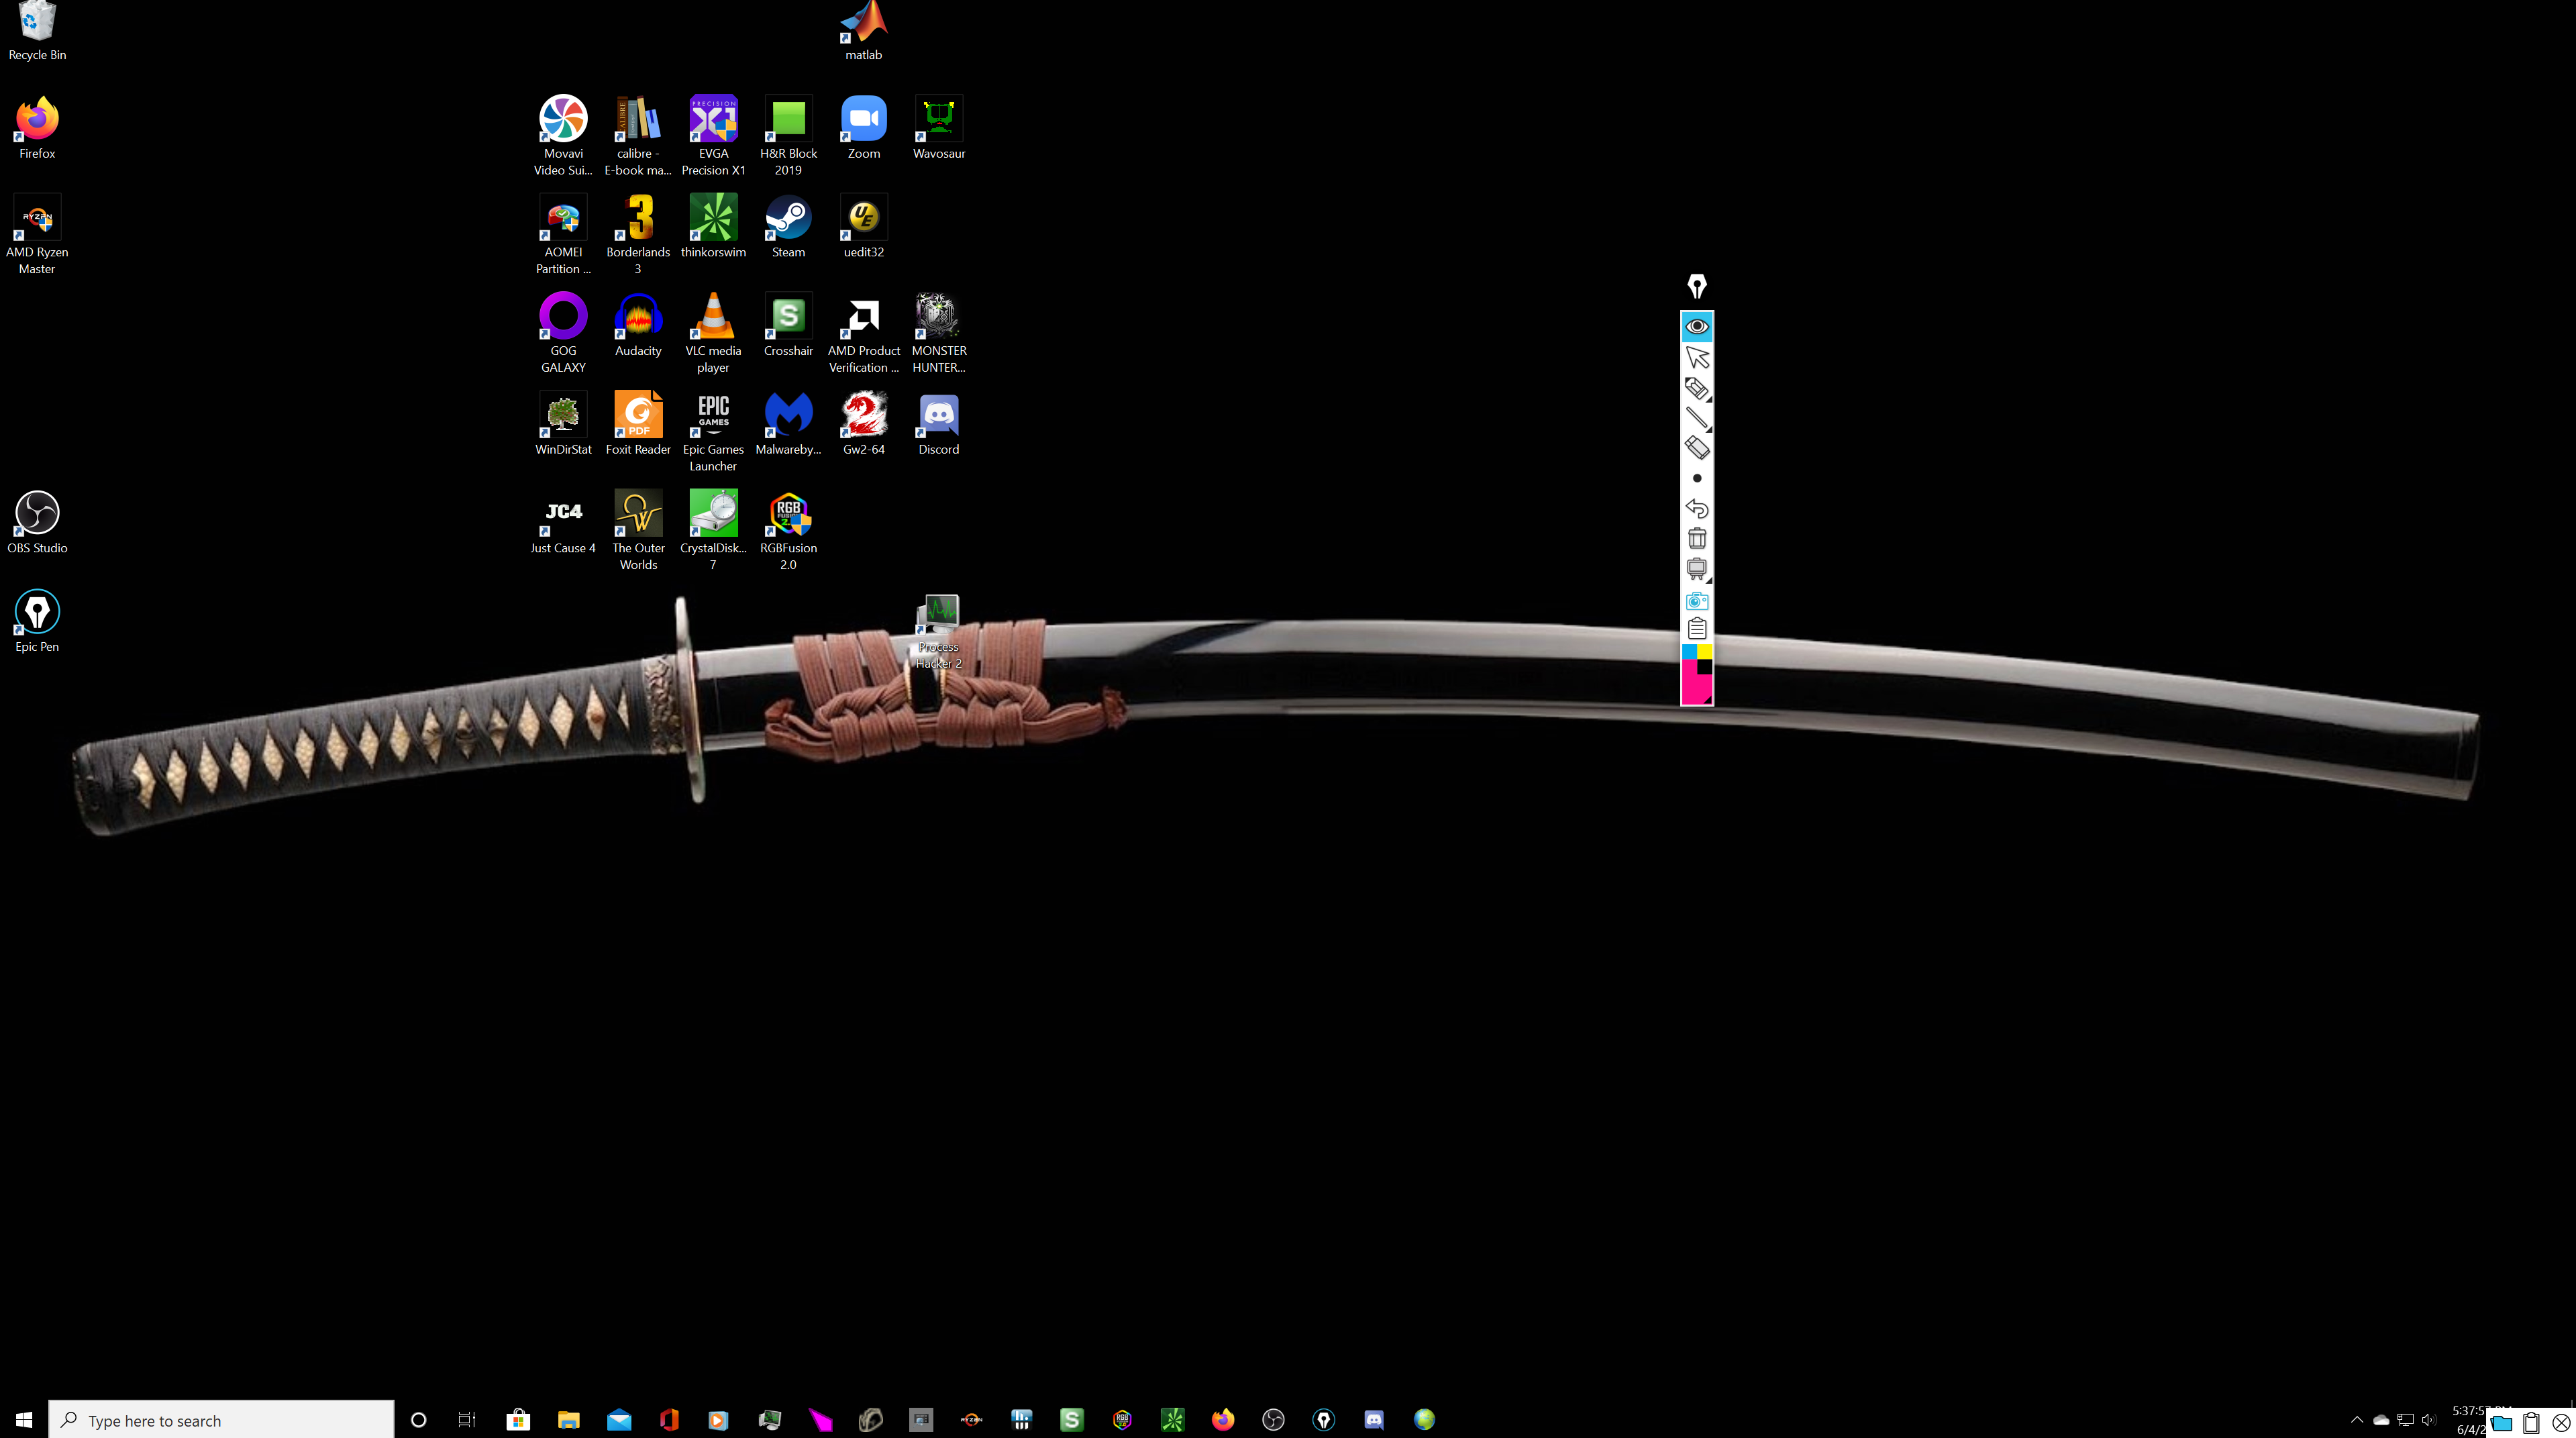Viewport: 2576px width, 1438px height.
Task: Change the brush size dot
Action: 1696,478
